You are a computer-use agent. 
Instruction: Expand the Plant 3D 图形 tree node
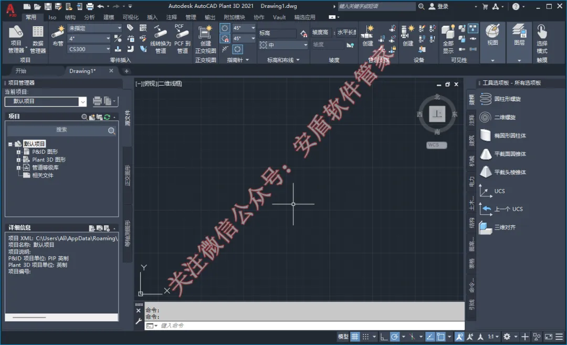tap(18, 160)
